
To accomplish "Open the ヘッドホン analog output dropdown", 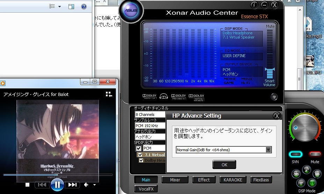I will coord(150,137).
